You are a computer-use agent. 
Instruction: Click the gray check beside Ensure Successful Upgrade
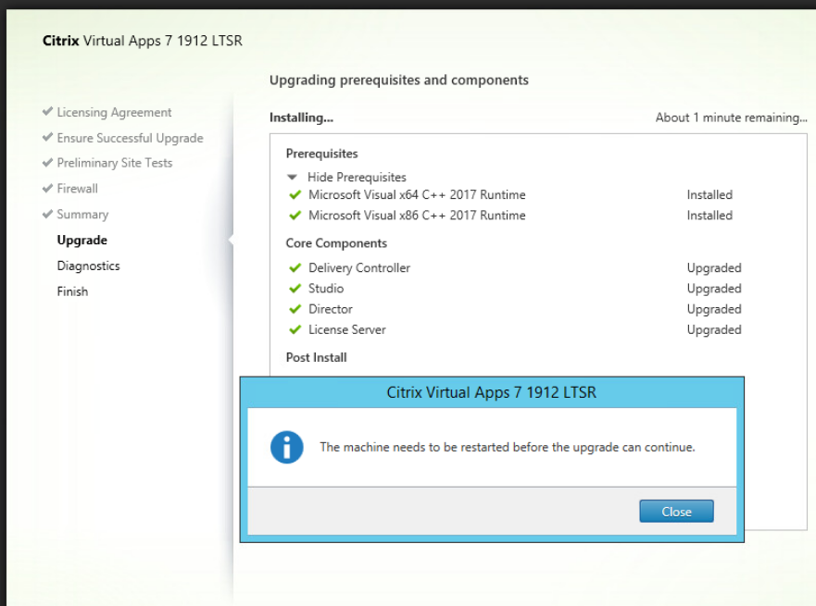point(47,137)
